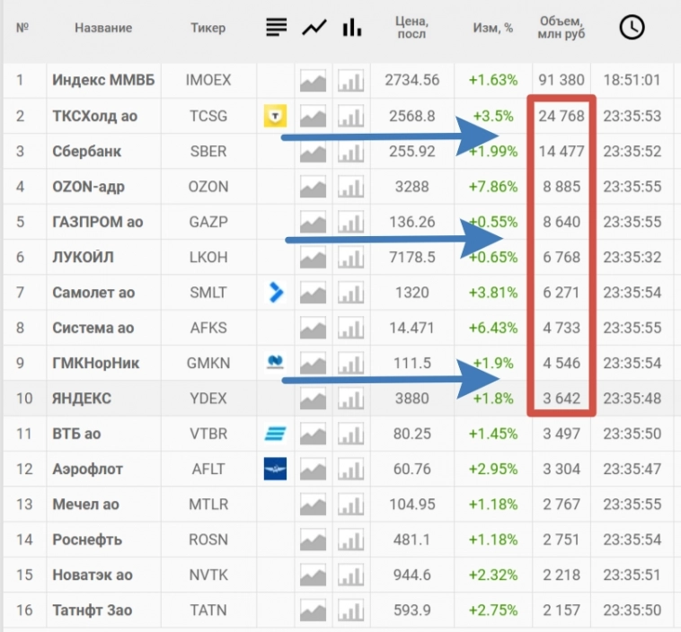Click the Аэрофлот logo icon
681x632 pixels.
click(x=275, y=469)
